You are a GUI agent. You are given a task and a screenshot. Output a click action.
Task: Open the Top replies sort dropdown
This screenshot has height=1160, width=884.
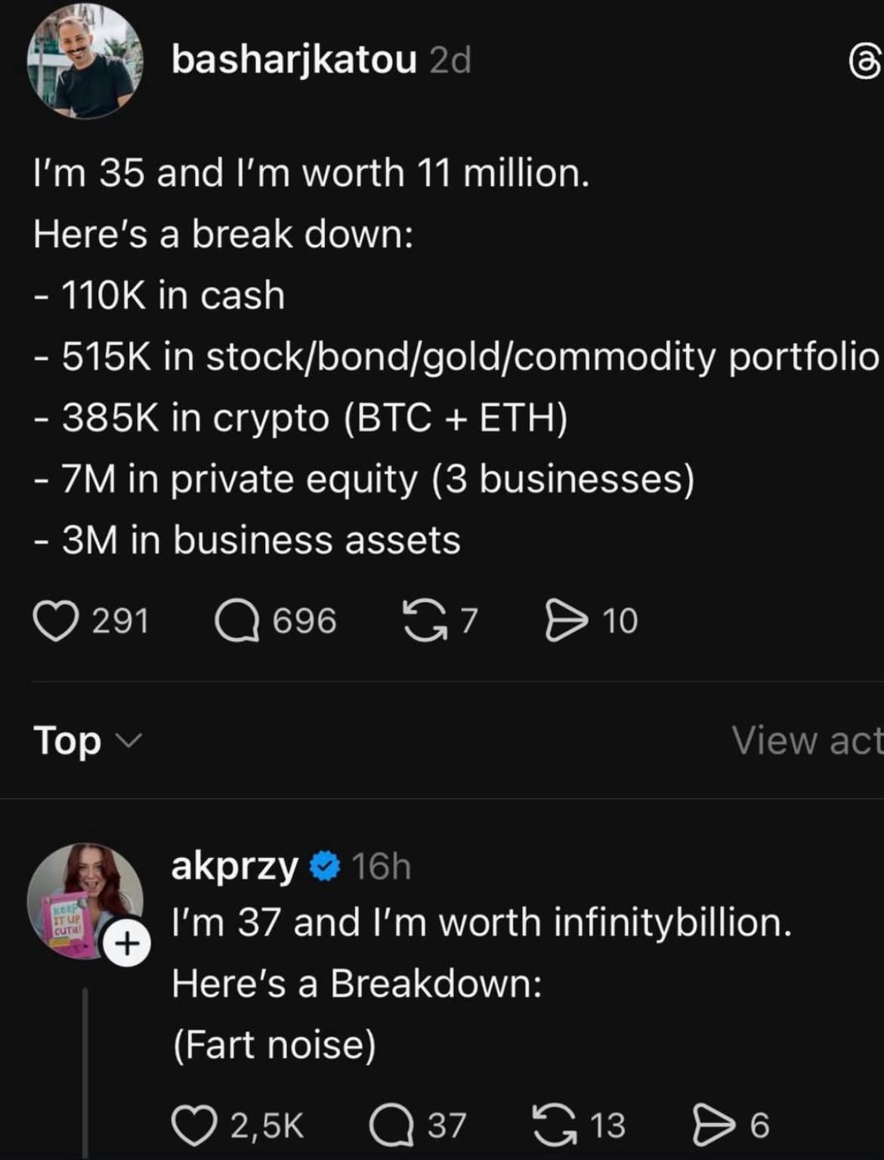pos(86,740)
